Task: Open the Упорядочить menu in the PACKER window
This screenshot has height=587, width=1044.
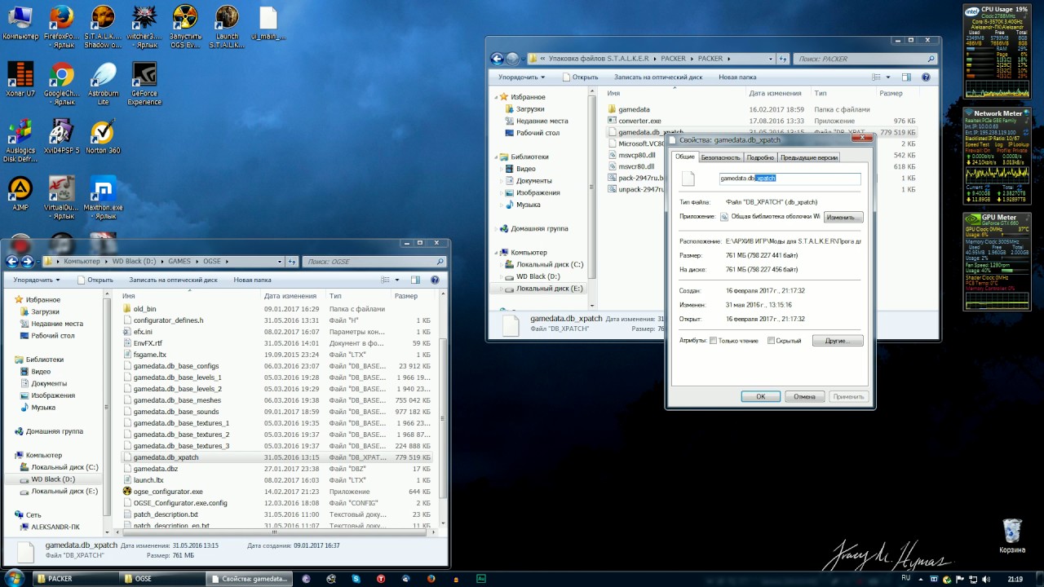Action: click(522, 77)
